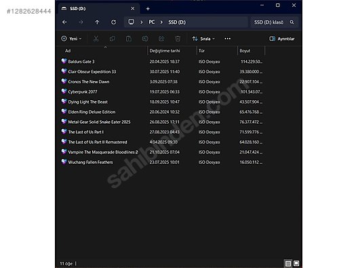Click ISO icon beside Cronos The New Dawn
Screen dimensions: 358x268
[x=64, y=81]
